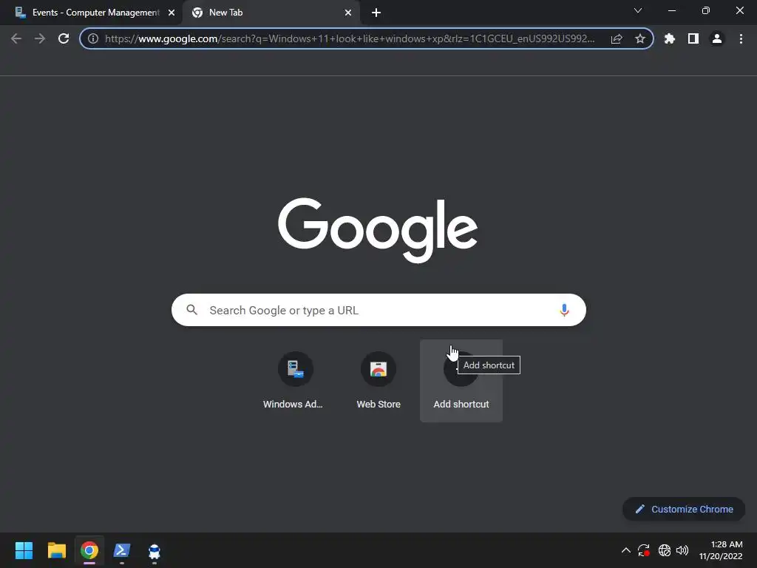
Task: Go back with the browser back arrow
Action: coord(16,38)
